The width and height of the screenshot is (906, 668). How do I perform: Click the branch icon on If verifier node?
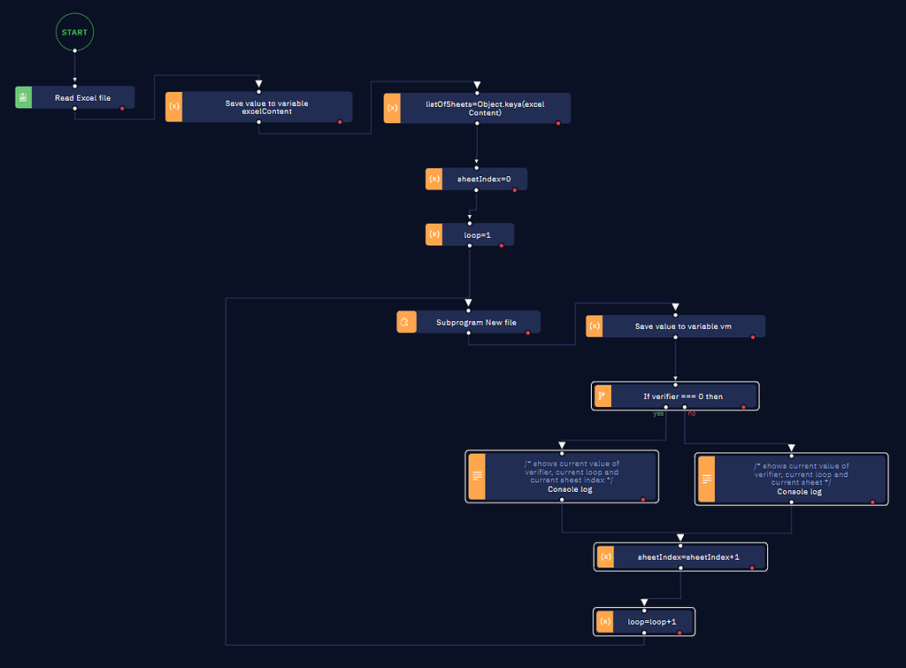coord(602,395)
